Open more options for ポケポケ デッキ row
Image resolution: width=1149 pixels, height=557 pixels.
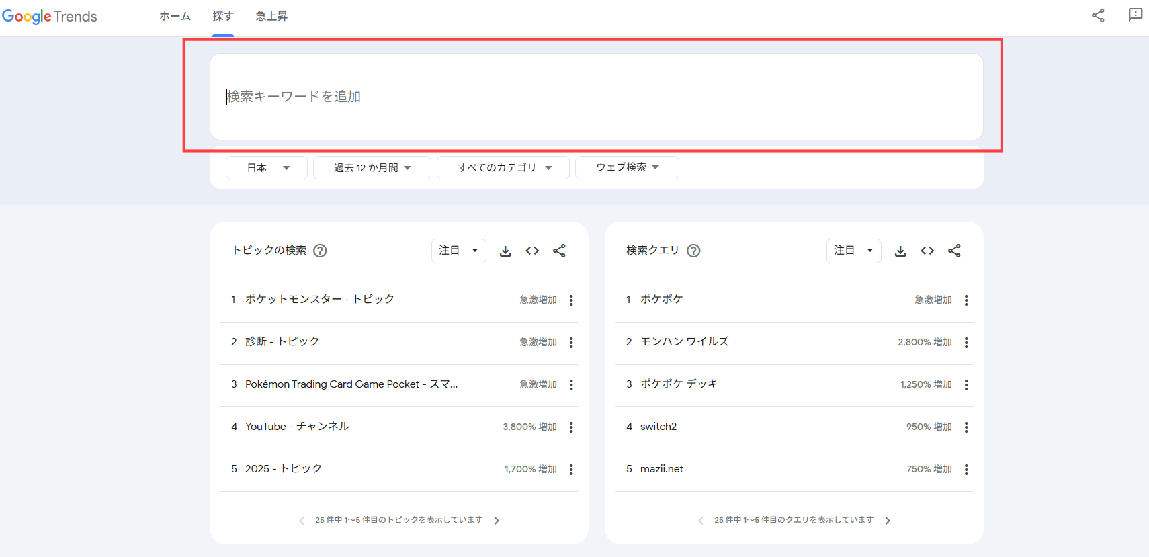(966, 385)
